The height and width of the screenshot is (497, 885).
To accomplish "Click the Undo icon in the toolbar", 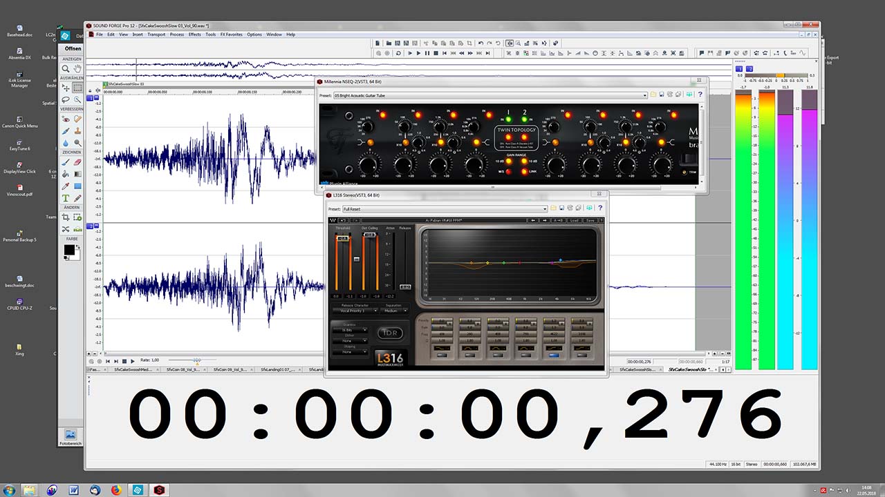I will pyautogui.click(x=481, y=43).
